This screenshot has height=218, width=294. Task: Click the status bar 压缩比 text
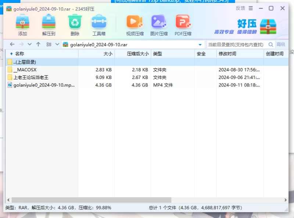coord(95,207)
